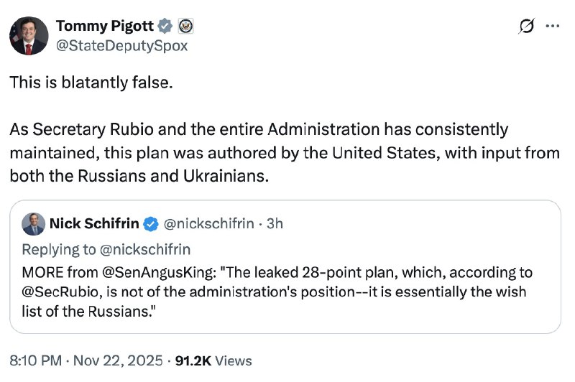This screenshot has width=575, height=382.
Task: Click the 91.2K Views count
Action: point(213,360)
